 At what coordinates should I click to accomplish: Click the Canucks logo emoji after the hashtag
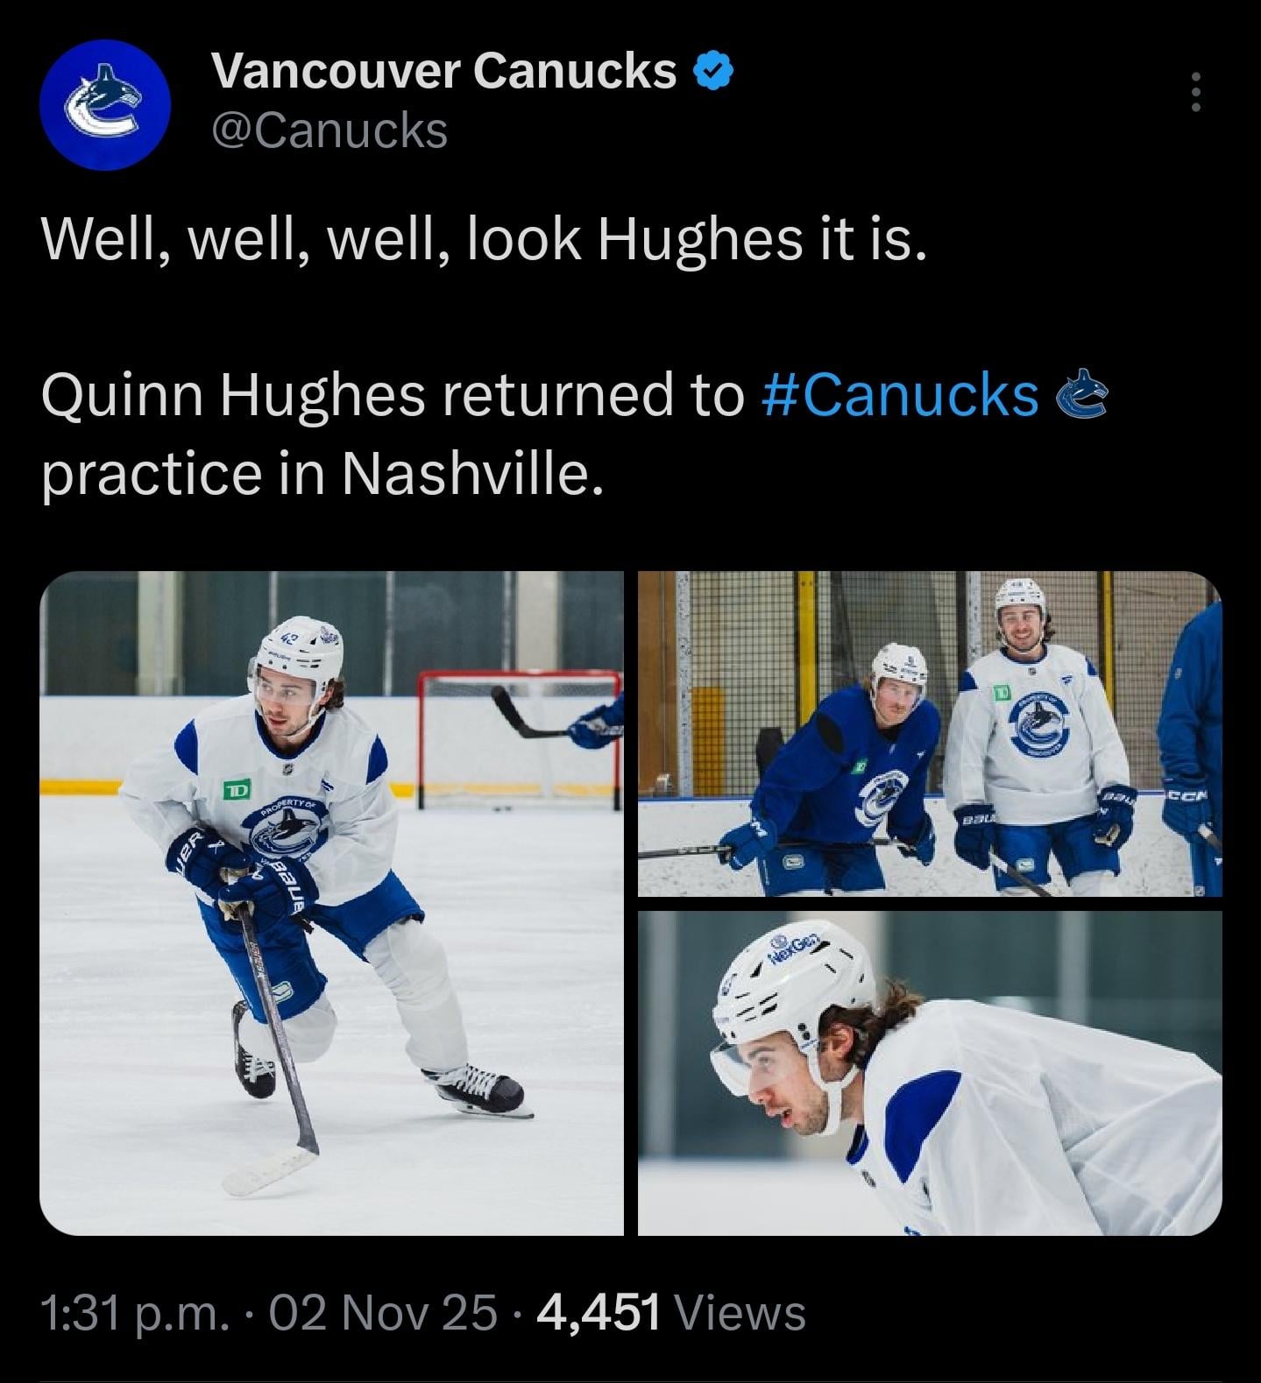pos(1083,396)
